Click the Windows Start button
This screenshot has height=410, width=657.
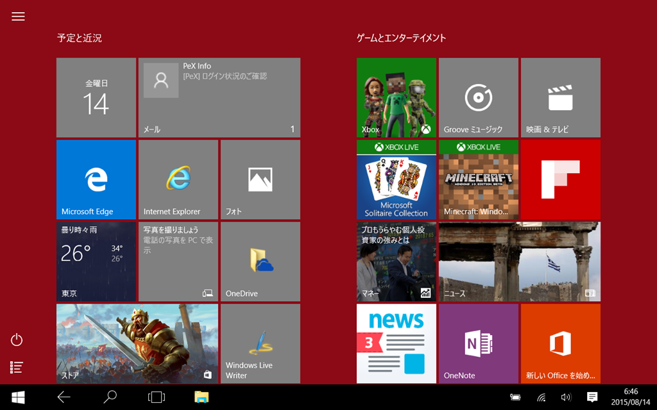click(18, 397)
